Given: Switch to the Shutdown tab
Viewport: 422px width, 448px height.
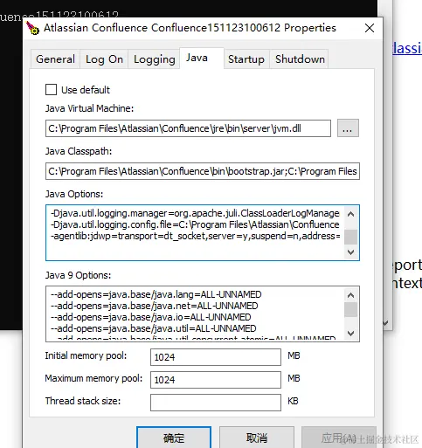Looking at the screenshot, I should 300,59.
